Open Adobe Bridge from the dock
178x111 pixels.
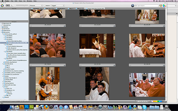(x=22, y=107)
